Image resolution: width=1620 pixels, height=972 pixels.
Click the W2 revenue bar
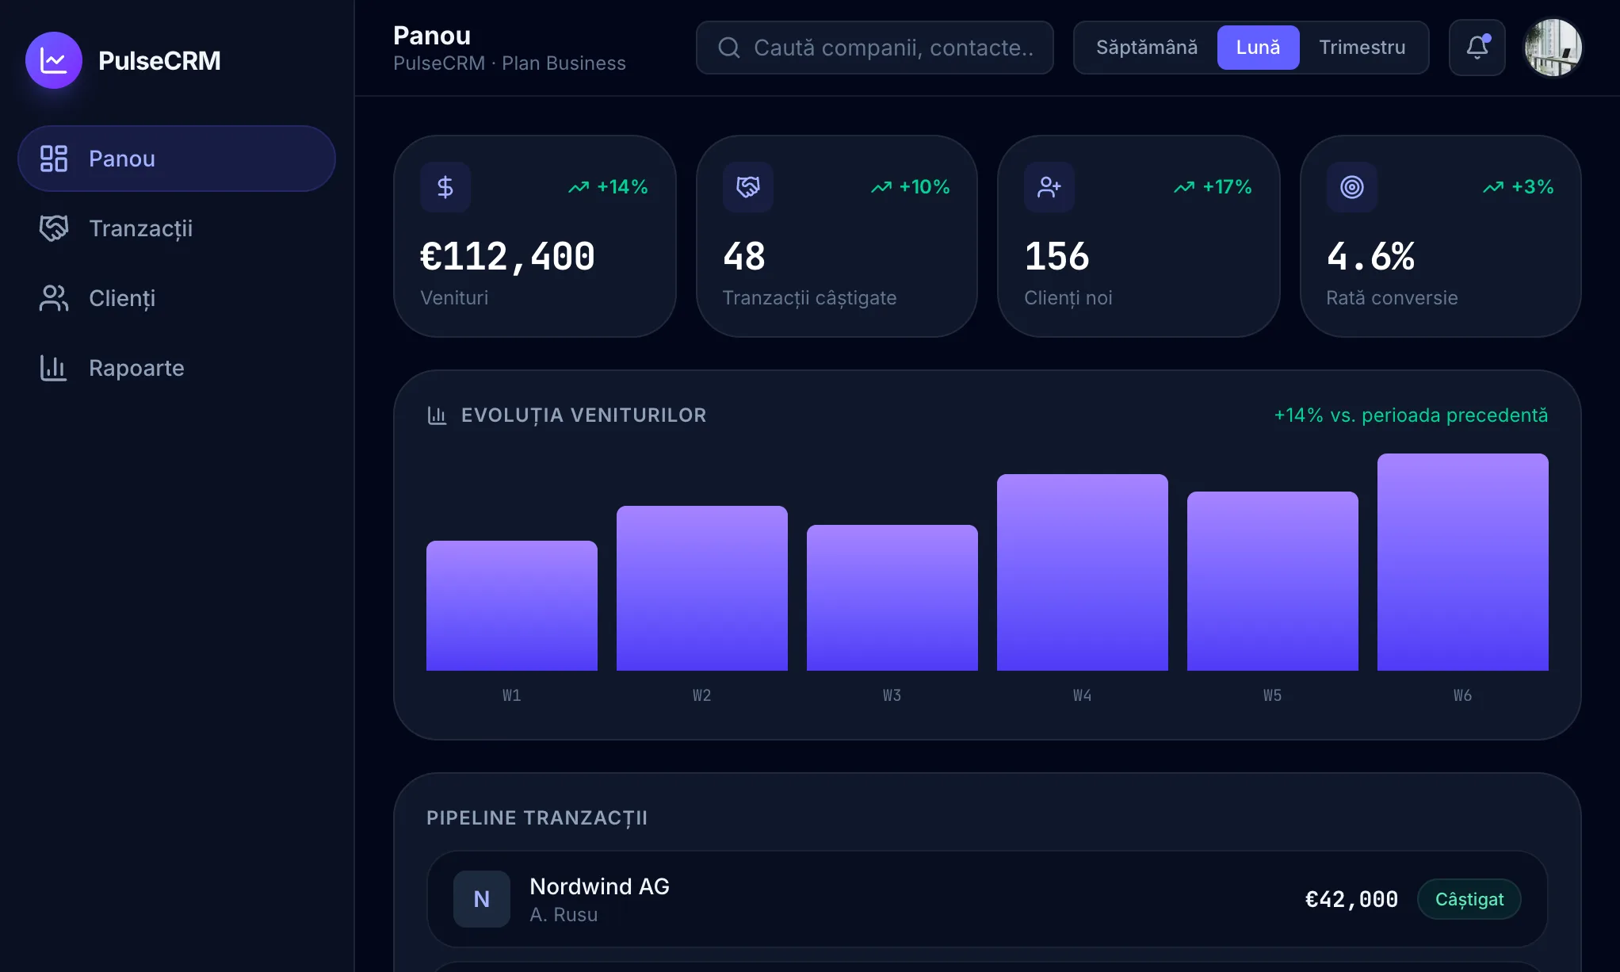point(702,588)
